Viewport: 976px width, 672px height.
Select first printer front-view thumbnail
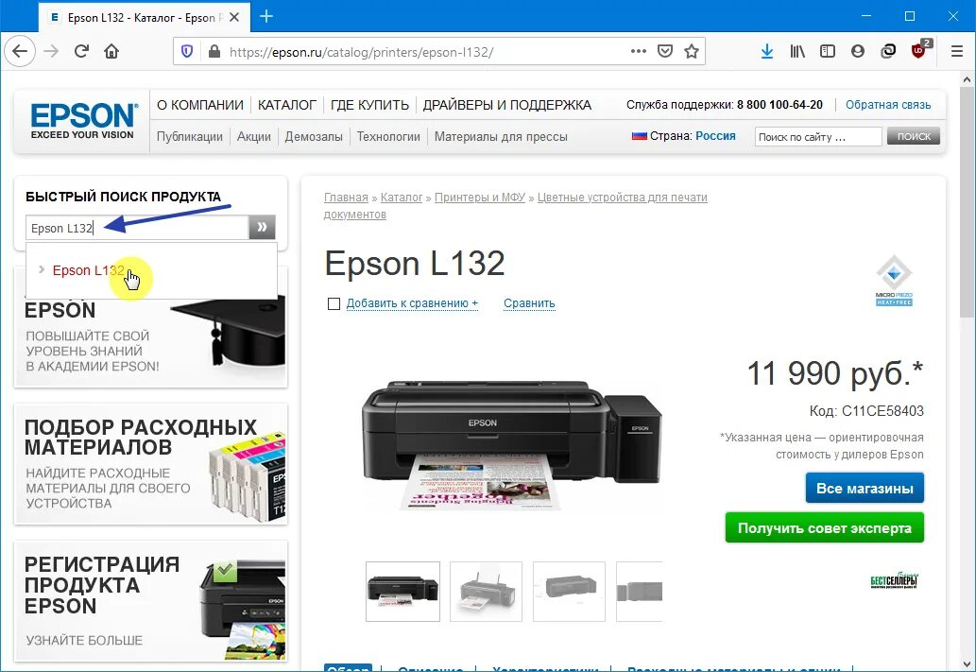pyautogui.click(x=402, y=591)
